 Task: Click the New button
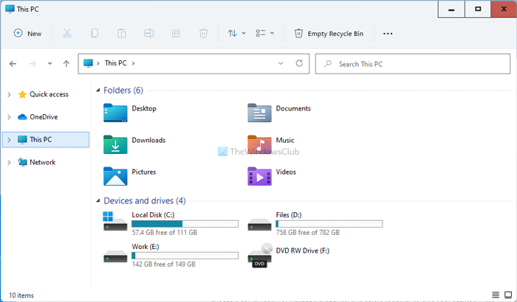[x=28, y=33]
